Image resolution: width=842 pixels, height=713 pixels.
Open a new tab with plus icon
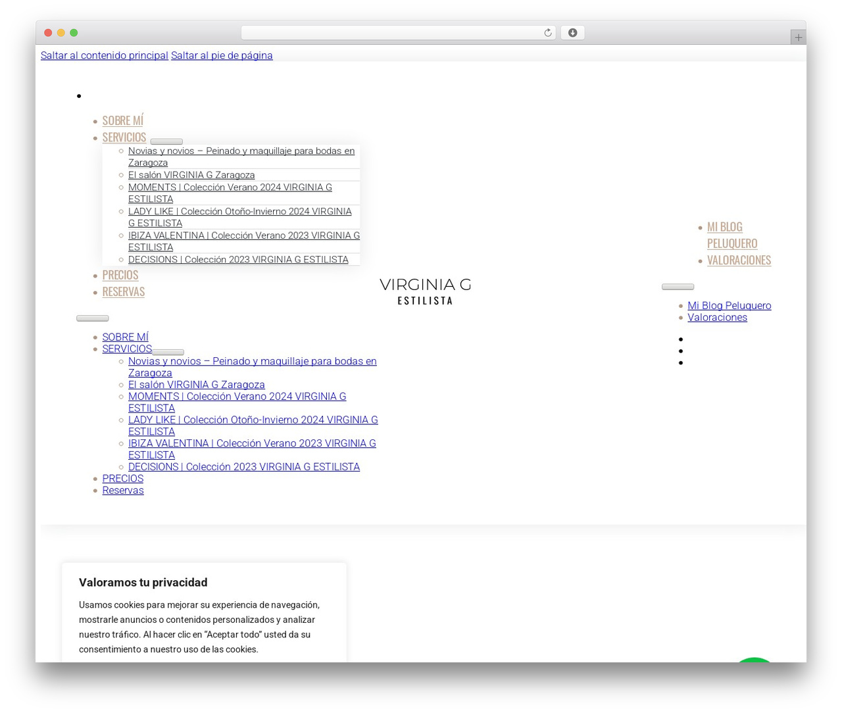pyautogui.click(x=798, y=37)
